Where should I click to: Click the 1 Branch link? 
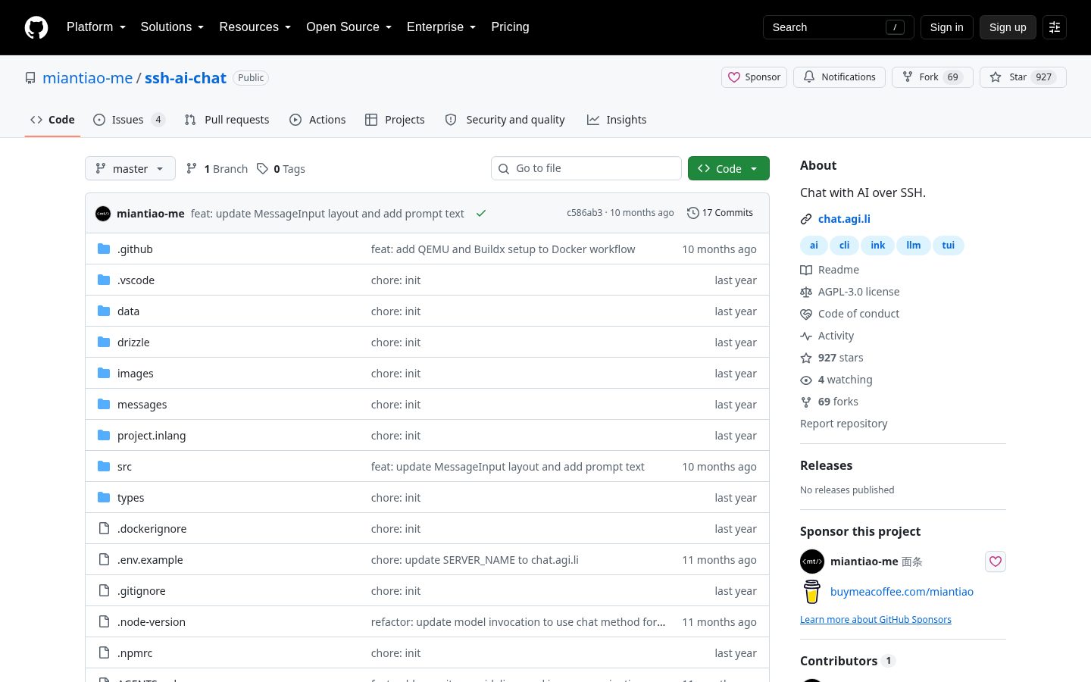[217, 169]
